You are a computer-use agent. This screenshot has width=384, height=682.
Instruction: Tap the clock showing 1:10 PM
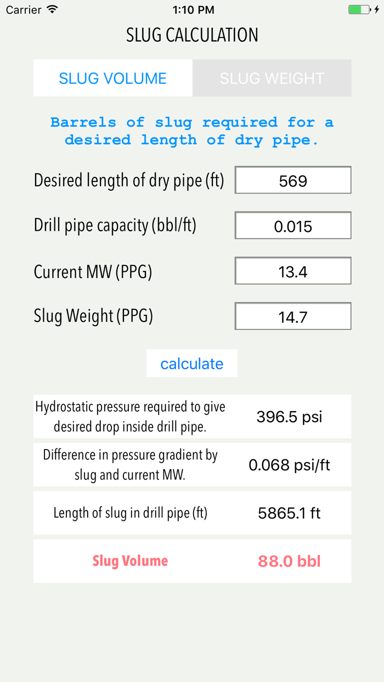click(x=193, y=9)
